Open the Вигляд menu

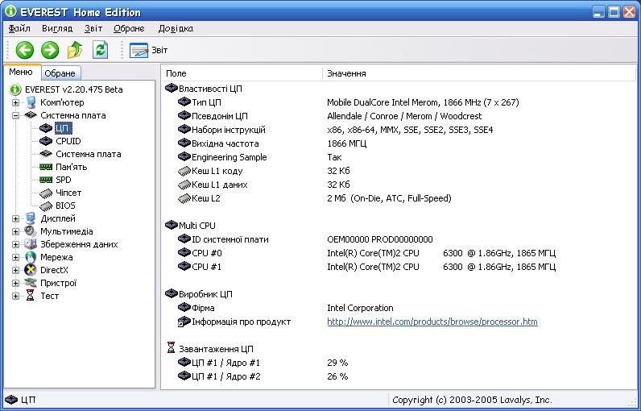57,29
